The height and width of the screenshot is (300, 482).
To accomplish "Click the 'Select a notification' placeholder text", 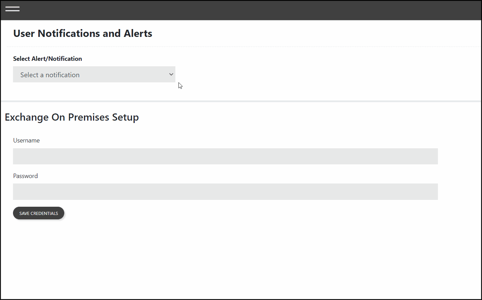I will pos(50,75).
